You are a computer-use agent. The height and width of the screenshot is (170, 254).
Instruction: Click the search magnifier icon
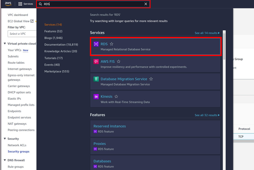pos(40,4)
